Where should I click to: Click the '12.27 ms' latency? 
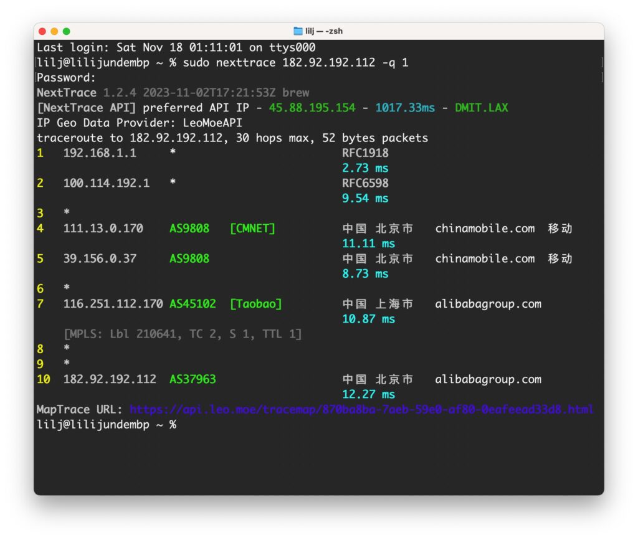coord(368,394)
